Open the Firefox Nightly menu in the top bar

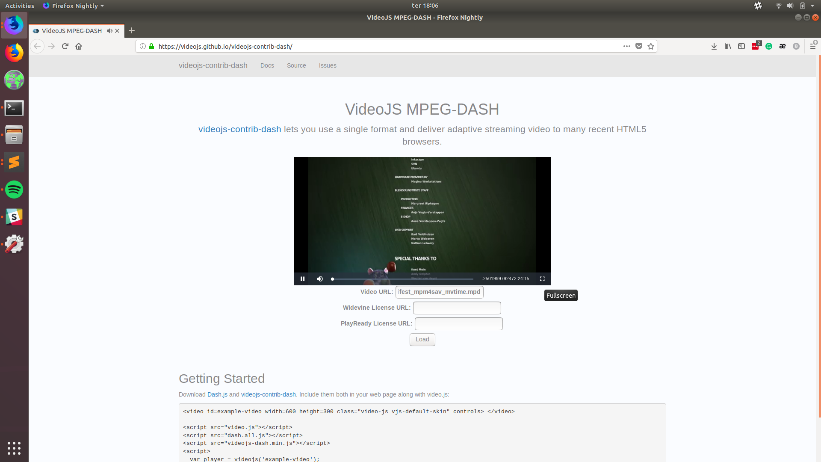point(73,6)
